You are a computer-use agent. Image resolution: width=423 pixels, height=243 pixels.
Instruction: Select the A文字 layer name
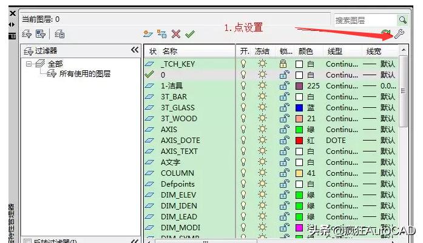click(x=171, y=162)
